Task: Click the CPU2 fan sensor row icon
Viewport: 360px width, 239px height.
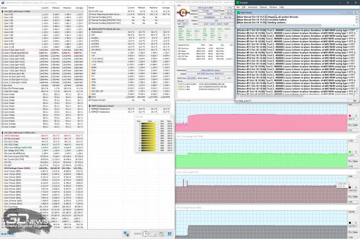Action: [x=90, y=97]
